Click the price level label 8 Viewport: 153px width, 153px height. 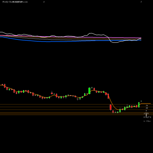pyautogui.click(x=146, y=111)
